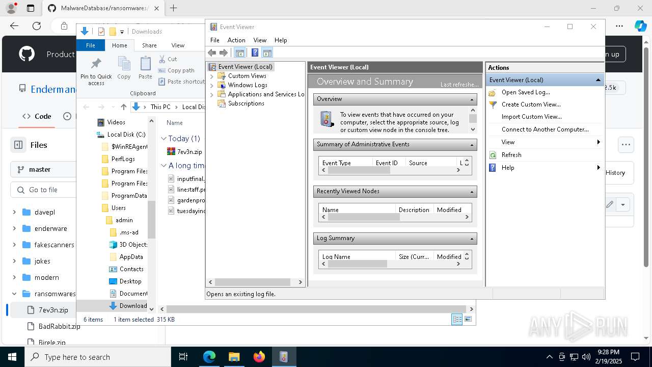Switch Explorer to Large icons view
The height and width of the screenshot is (367, 652).
pos(468,319)
